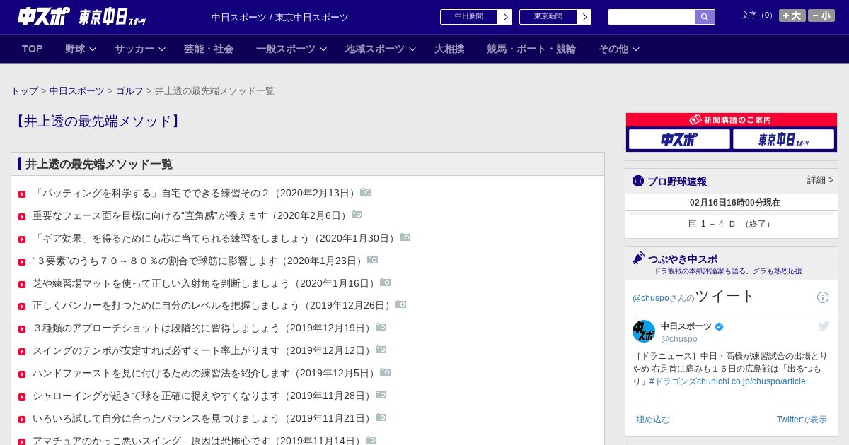849x445 pixels.
Task: Open the Twitter widget info icon
Action: point(823,297)
